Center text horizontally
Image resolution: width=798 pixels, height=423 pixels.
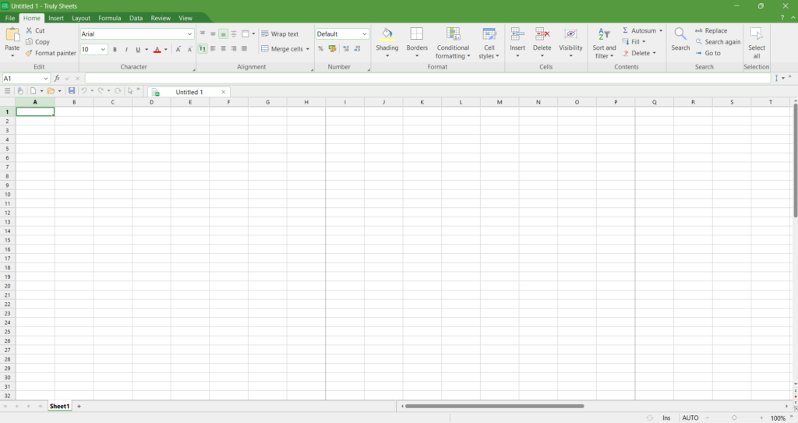coord(223,49)
